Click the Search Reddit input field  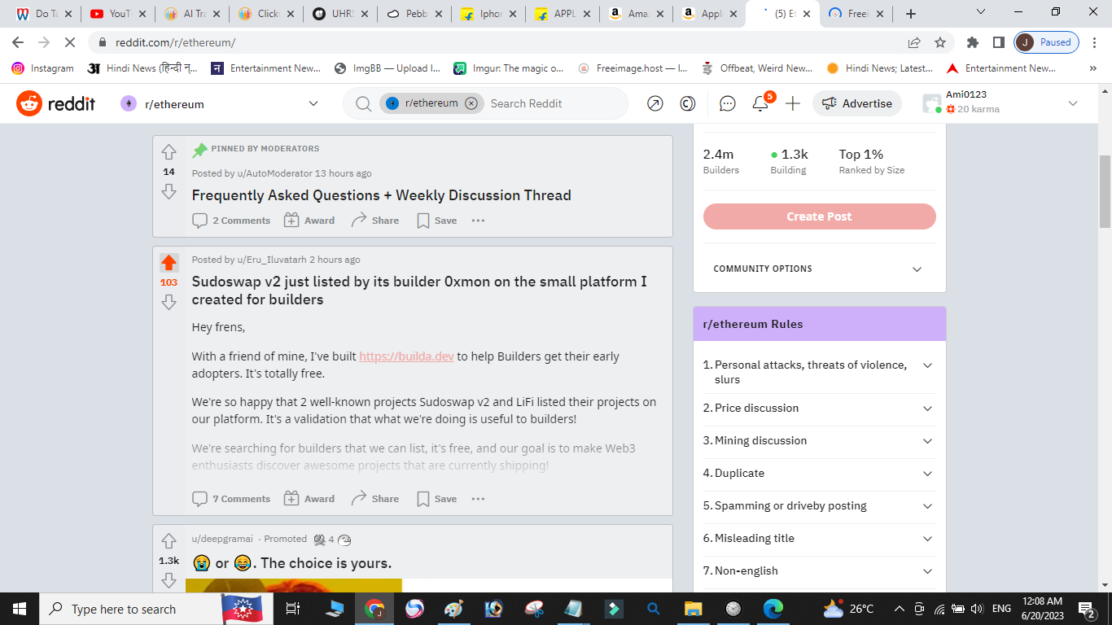tap(554, 103)
